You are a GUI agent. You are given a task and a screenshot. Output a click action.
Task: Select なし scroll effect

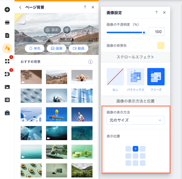point(115,77)
